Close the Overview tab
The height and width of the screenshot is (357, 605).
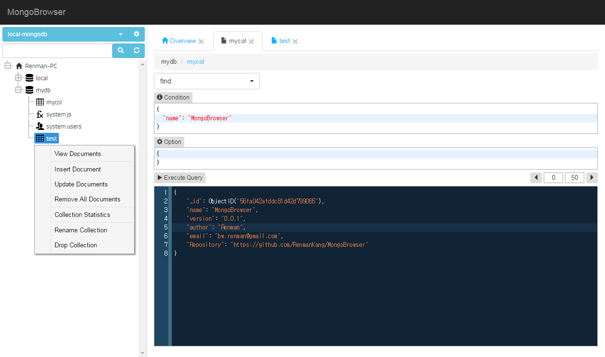tap(201, 42)
